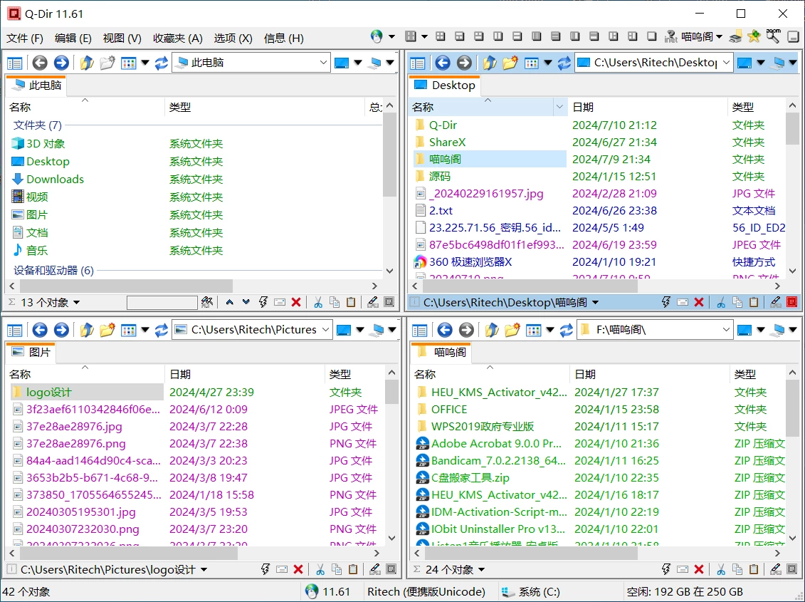Click the printer icon in the top toolbar

[735, 36]
